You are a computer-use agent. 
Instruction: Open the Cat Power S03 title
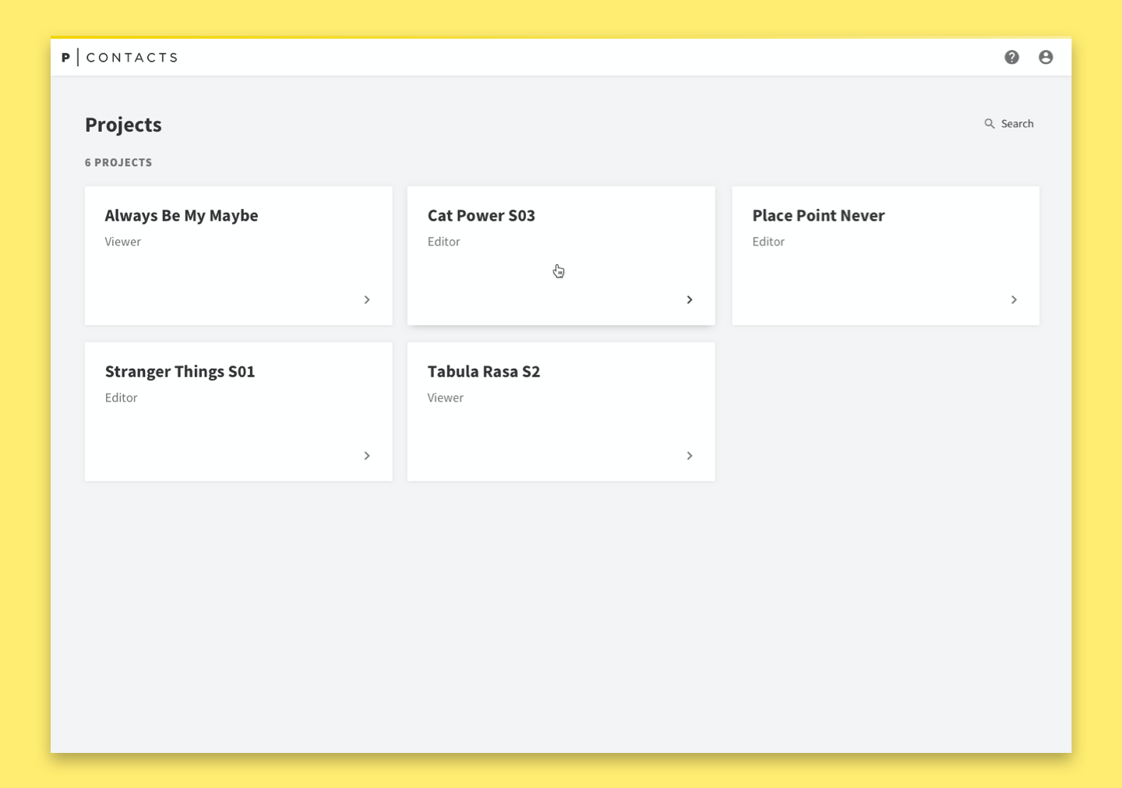[x=482, y=216]
